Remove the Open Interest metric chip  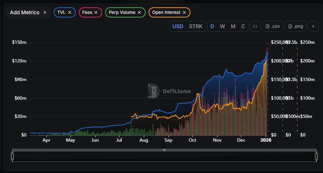click(184, 12)
